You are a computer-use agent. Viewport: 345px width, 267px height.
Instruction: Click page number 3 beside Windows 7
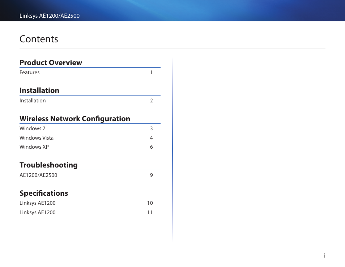[x=152, y=128]
